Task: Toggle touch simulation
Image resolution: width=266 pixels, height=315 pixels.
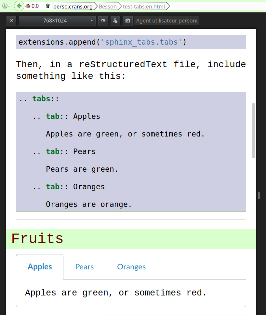Action: (115, 21)
